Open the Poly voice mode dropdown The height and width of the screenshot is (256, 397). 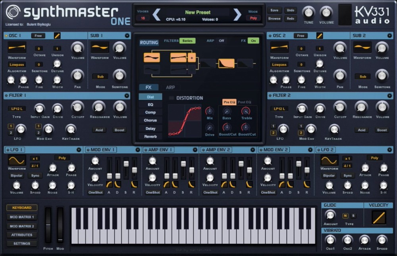pos(253,18)
